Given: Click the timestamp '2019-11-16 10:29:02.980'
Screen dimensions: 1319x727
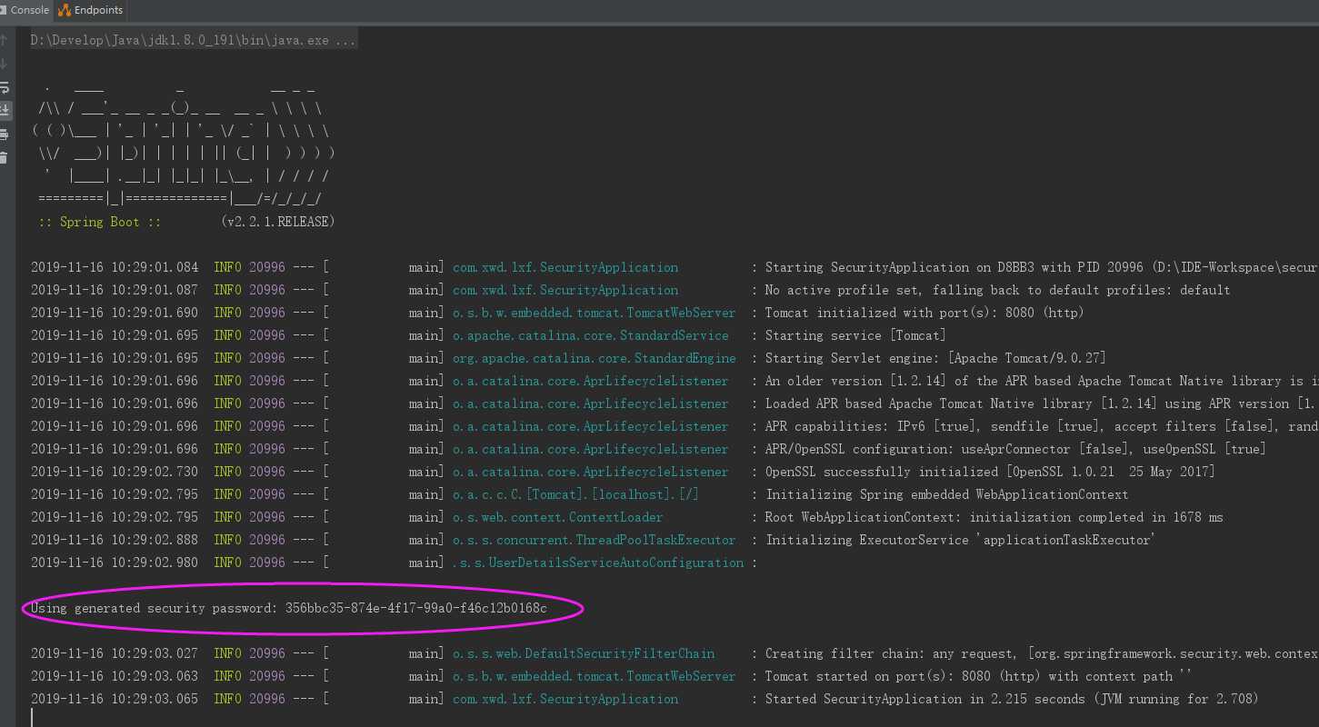Looking at the screenshot, I should click(x=115, y=563).
